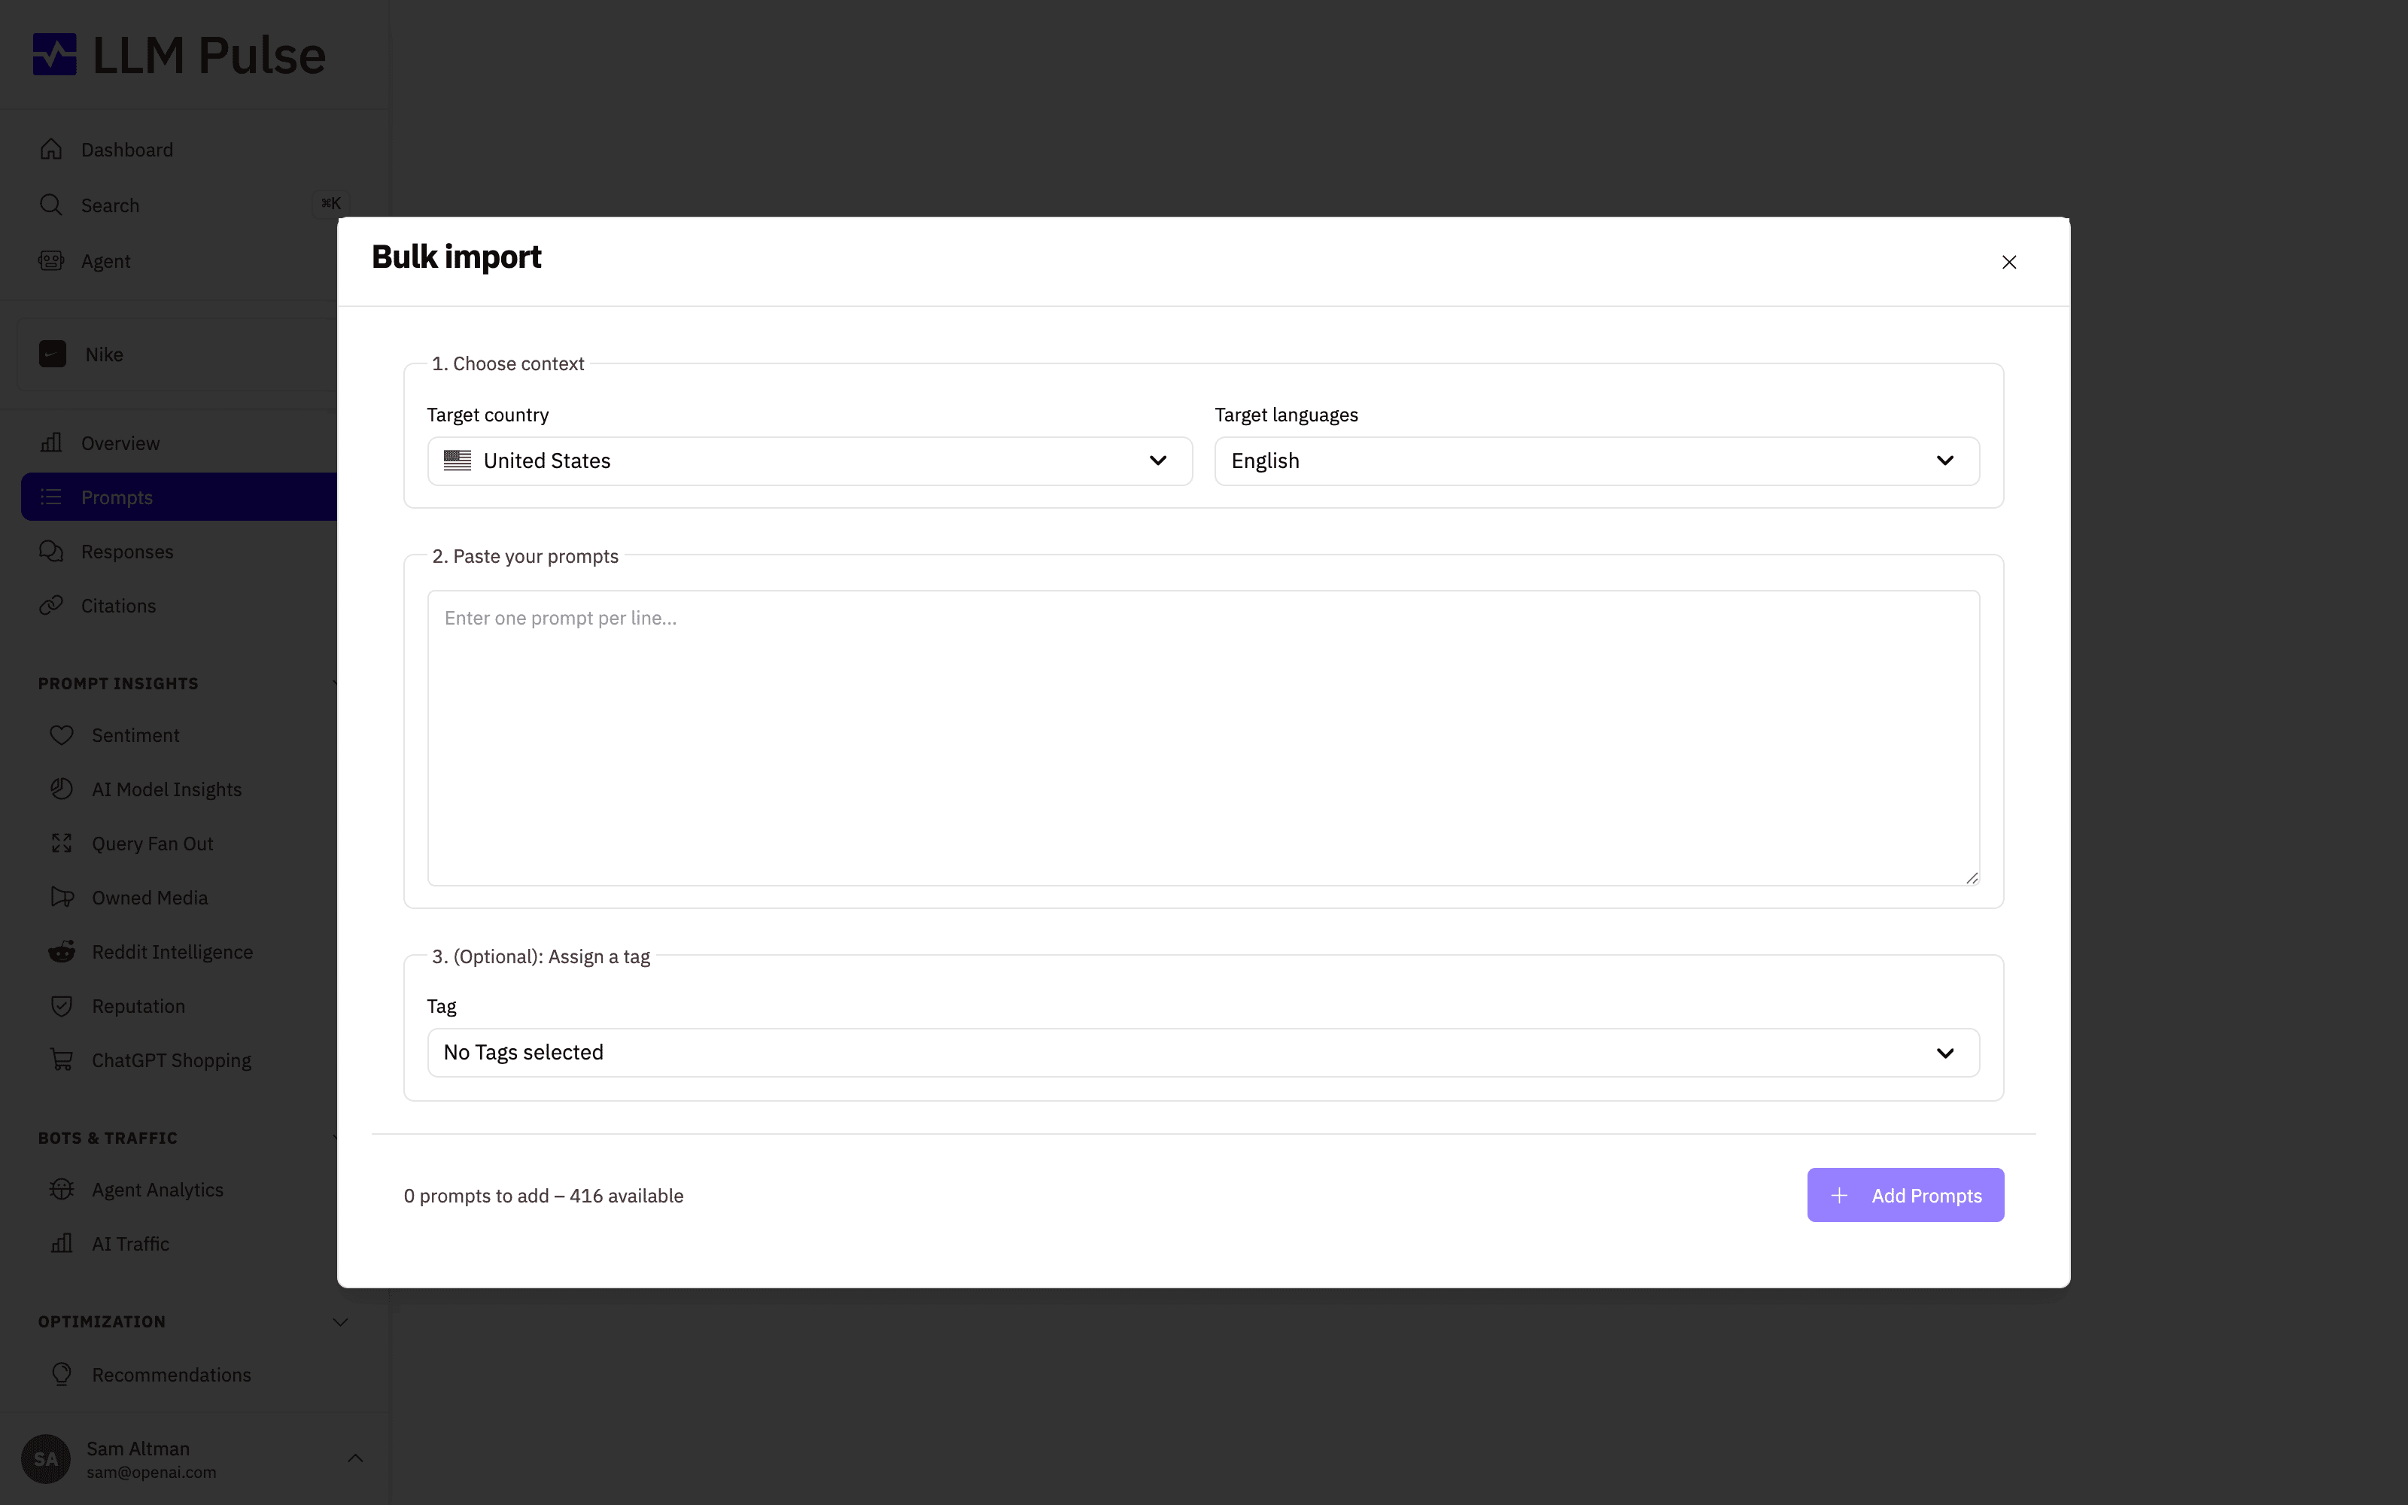Click the Reddit Intelligence icon
Viewport: 2408px width, 1505px height.
62,952
